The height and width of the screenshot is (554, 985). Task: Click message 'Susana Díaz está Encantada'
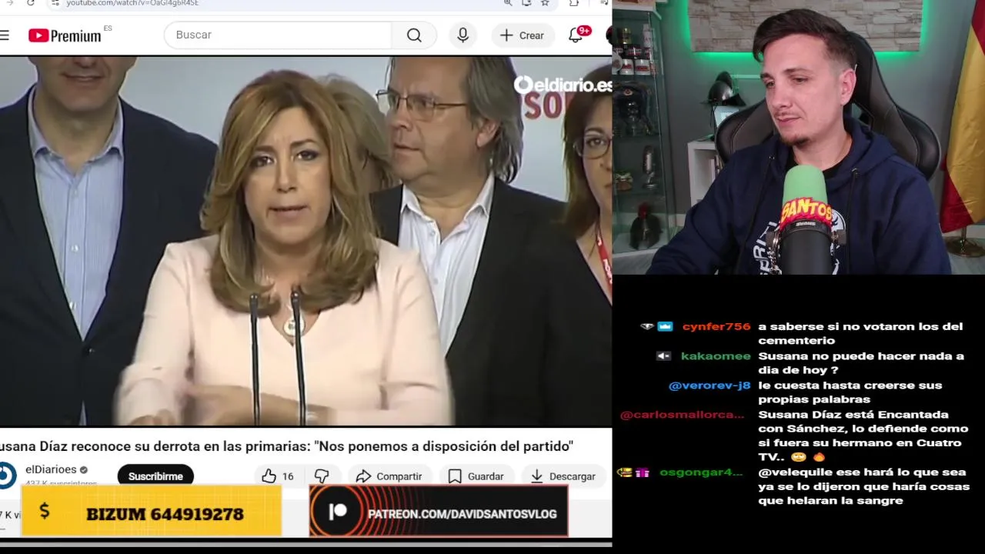pyautogui.click(x=863, y=436)
